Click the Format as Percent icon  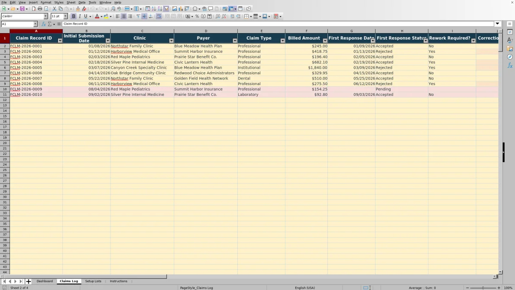[x=197, y=16]
